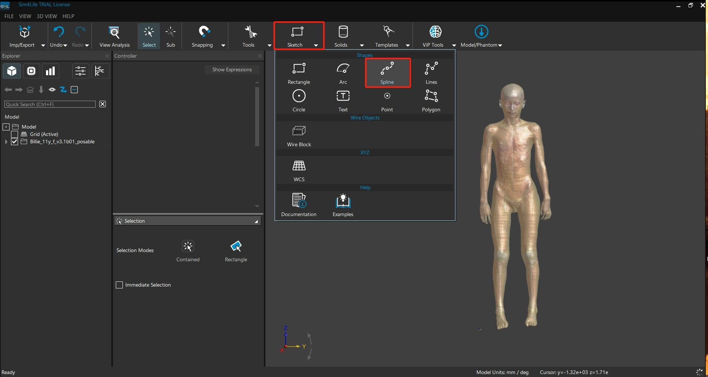Select the Spline sketch tool
Image resolution: width=708 pixels, height=377 pixels.
tap(387, 73)
